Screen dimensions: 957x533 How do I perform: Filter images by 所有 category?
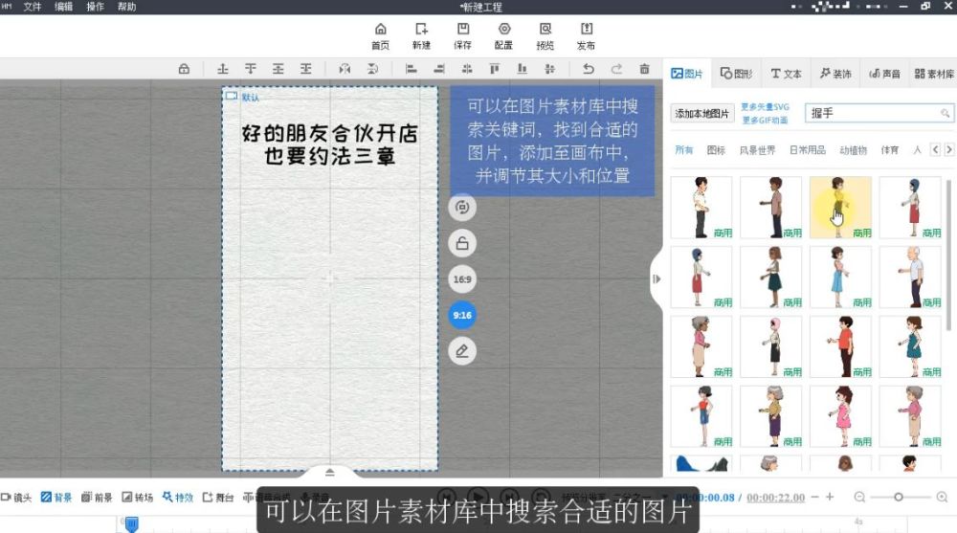pyautogui.click(x=683, y=149)
